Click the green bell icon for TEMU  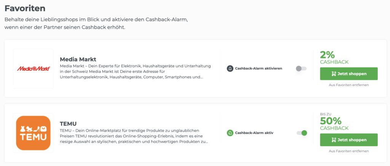click(230, 133)
